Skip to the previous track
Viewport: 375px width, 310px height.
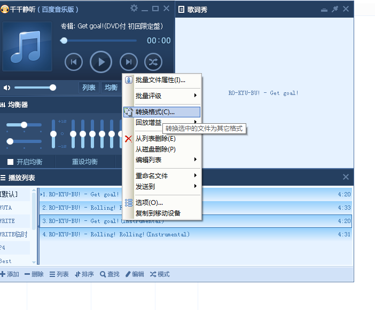74,62
